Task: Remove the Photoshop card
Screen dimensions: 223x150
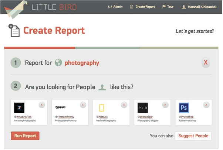Action: click(206, 105)
